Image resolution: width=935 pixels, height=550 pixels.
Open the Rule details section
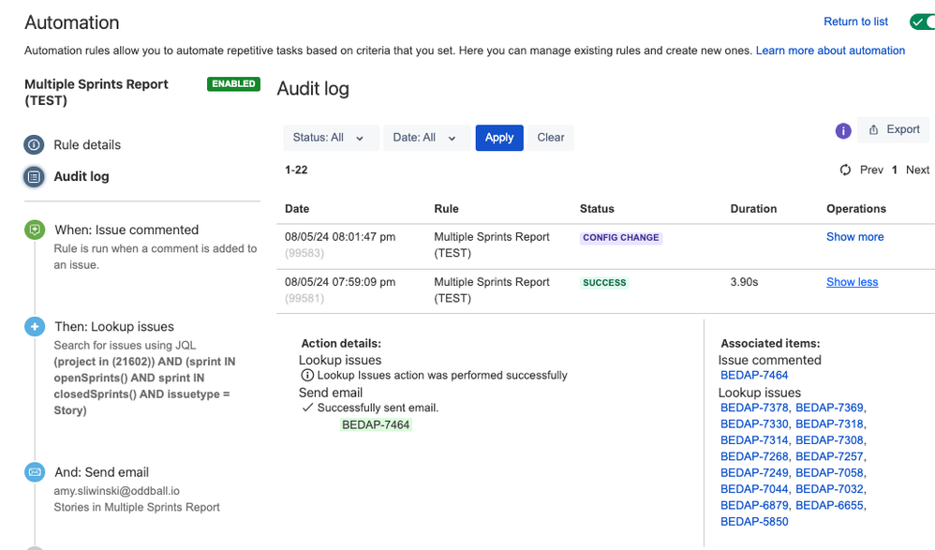coord(87,145)
